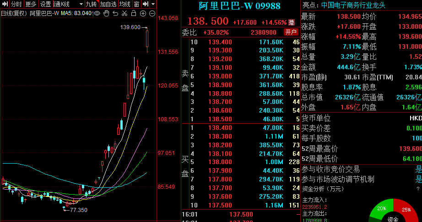Click the 开盘 133.000 value
The image size is (422, 222).
click(410, 26)
